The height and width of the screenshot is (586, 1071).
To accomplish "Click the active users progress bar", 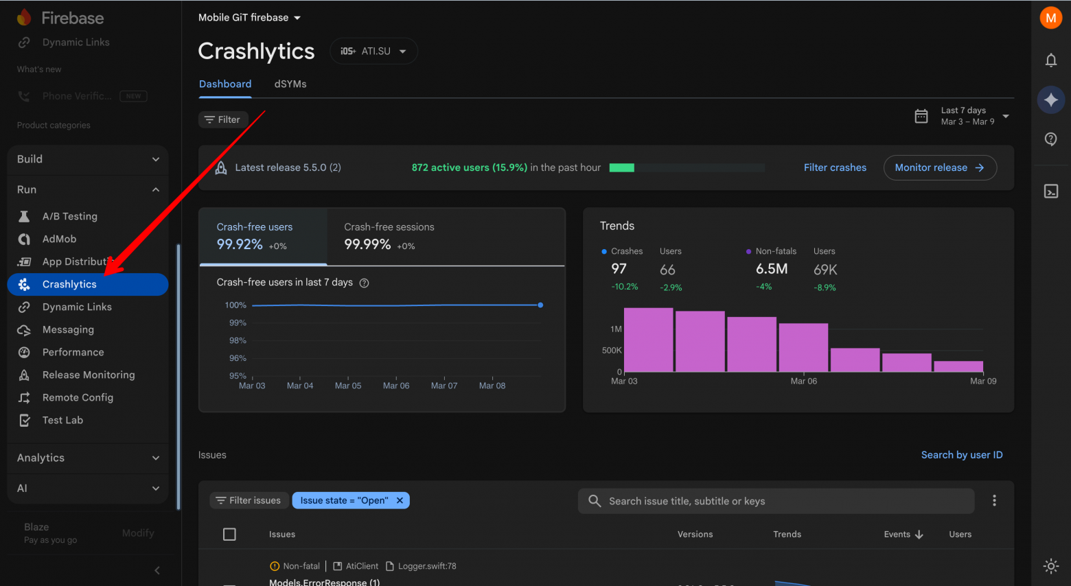I will pyautogui.click(x=687, y=167).
